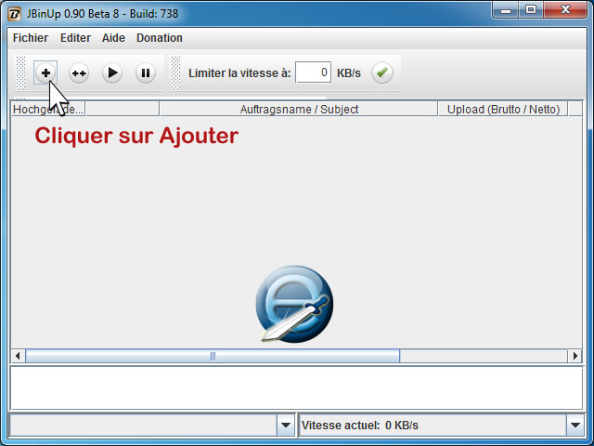Click the Limiter la vitesse à label
This screenshot has width=594, height=446.
(239, 72)
